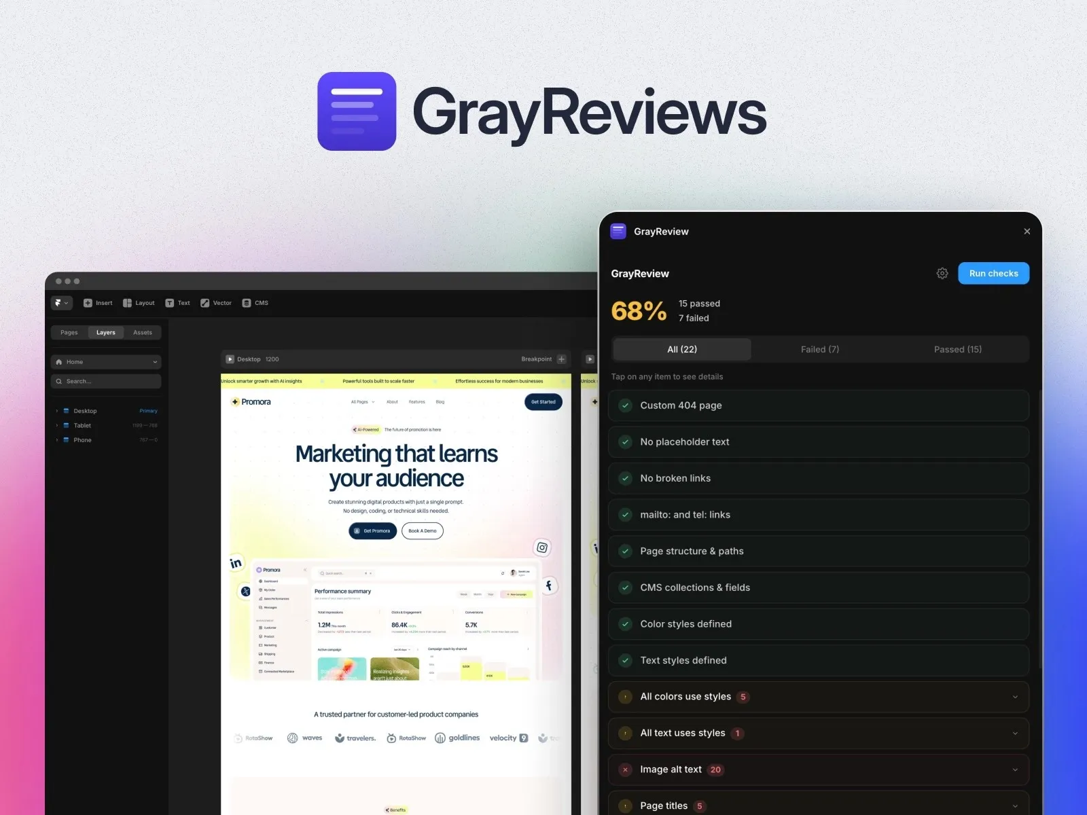Viewport: 1087px width, 815px height.
Task: Open GrayReview settings gear
Action: coord(942,273)
